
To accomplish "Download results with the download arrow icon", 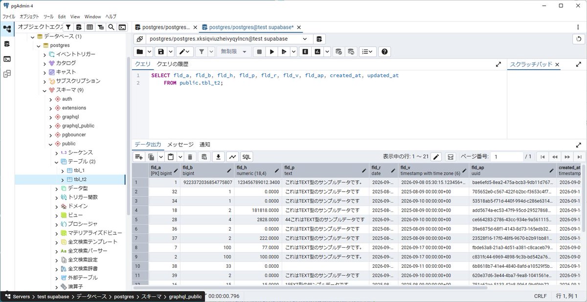I will click(218, 156).
